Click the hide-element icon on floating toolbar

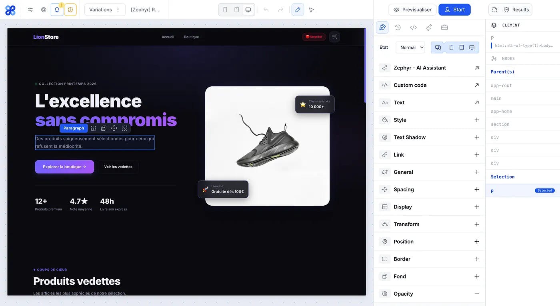pos(124,128)
